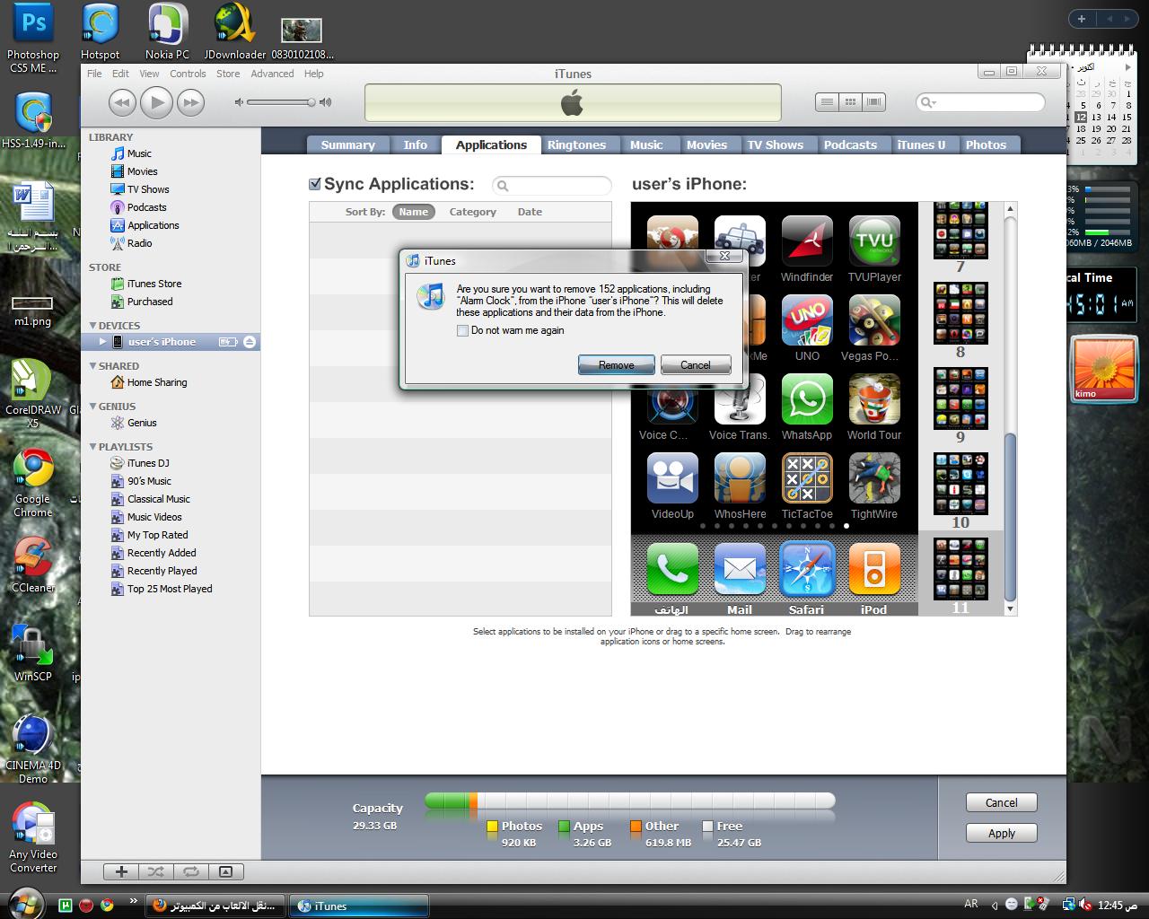Click the TicTacToe app icon

(807, 478)
